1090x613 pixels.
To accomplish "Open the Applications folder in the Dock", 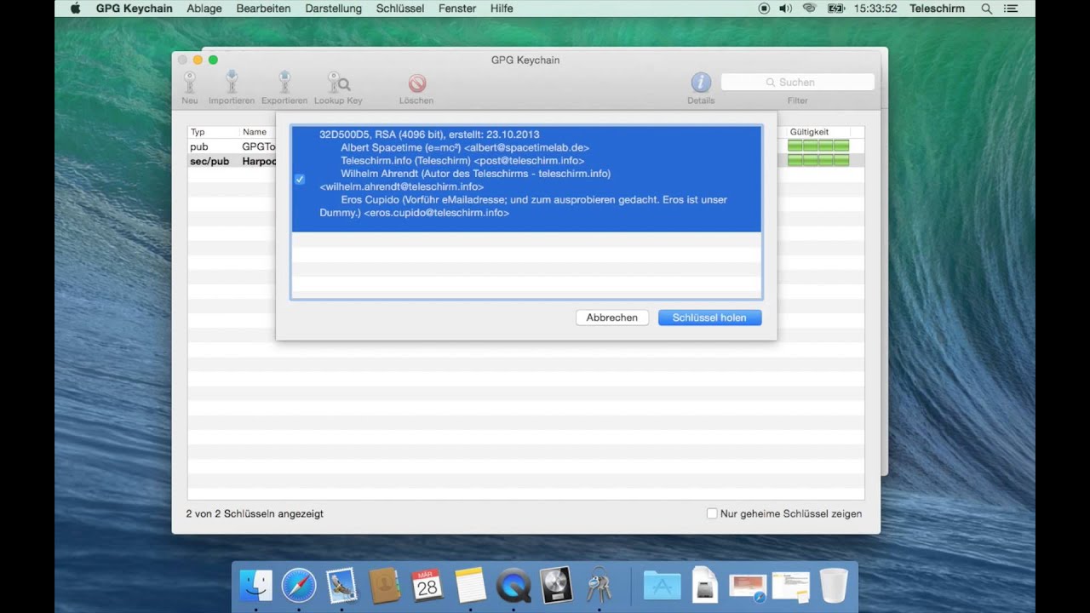I will point(662,586).
